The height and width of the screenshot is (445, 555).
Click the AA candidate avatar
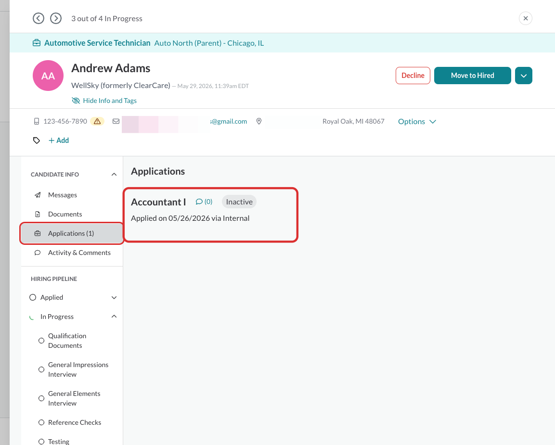pos(48,76)
